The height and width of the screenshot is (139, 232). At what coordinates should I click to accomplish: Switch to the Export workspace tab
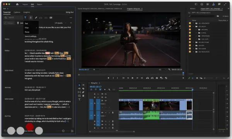coord(39,4)
